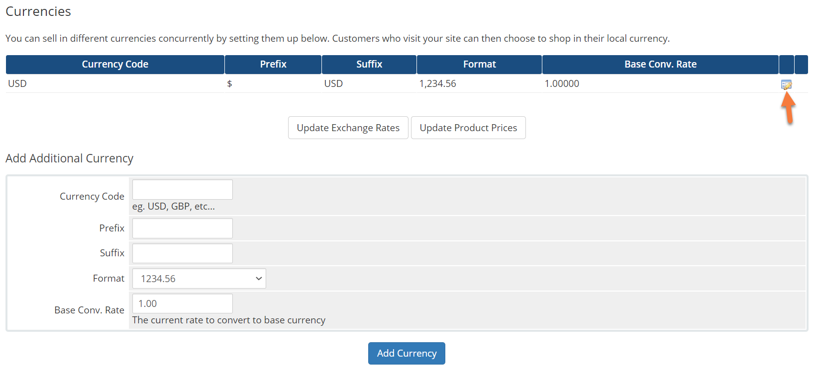The image size is (818, 374).
Task: Focus the Currency Code text input
Action: (182, 190)
